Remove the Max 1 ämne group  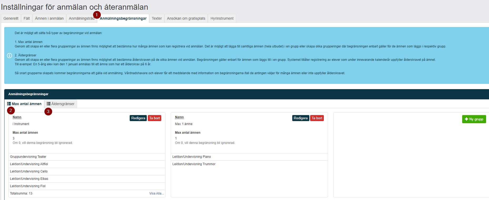[x=317, y=118]
